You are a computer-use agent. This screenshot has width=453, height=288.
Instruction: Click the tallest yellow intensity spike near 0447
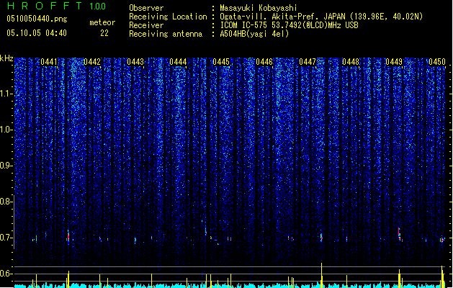(321, 275)
